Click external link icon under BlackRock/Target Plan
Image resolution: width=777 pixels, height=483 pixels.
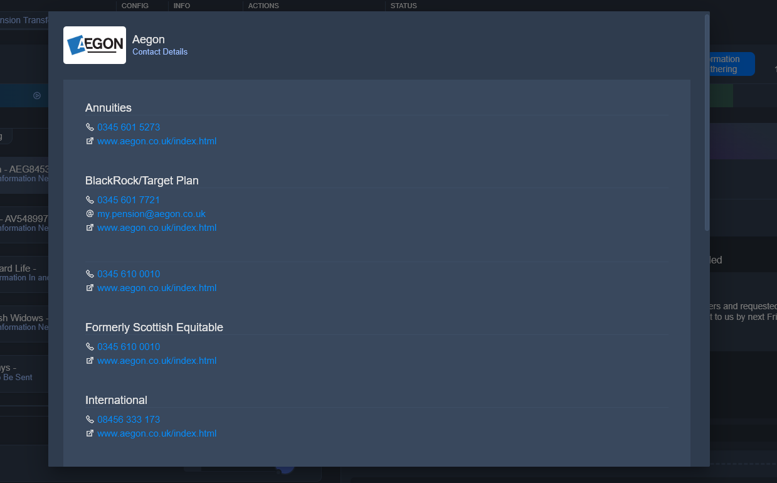tap(90, 228)
